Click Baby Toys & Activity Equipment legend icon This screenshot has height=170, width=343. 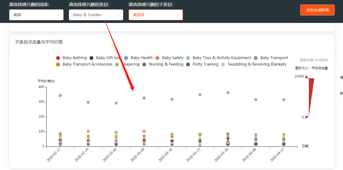coord(188,58)
